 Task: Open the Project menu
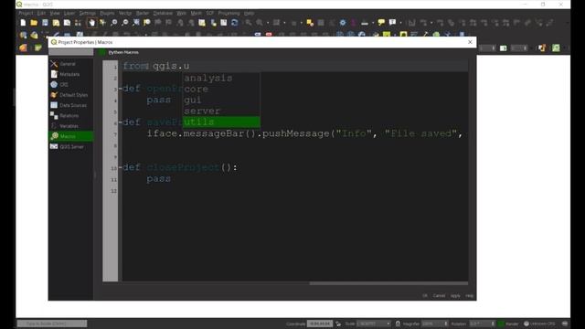coord(26,13)
